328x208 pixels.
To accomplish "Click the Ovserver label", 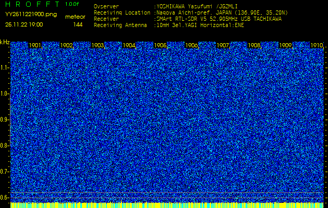I will click(106, 7).
